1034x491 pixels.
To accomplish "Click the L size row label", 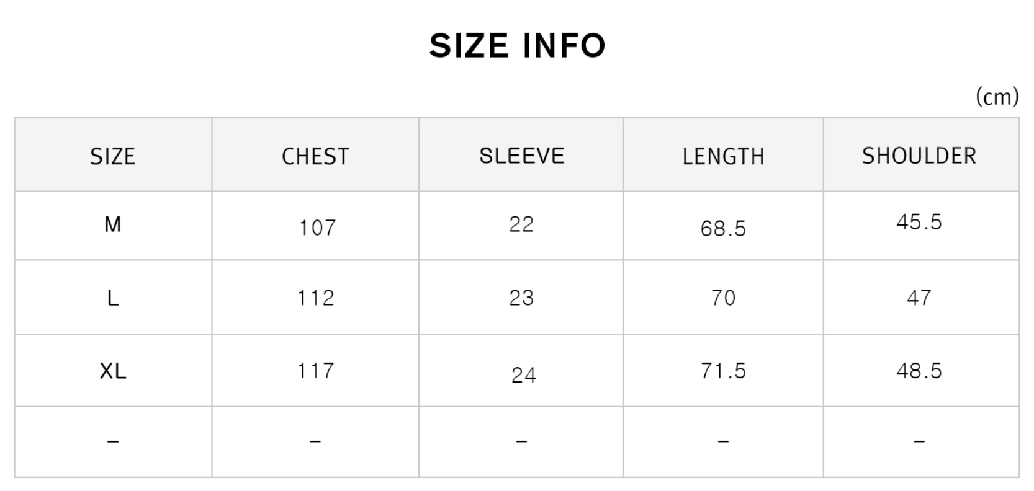I will 112,298.
